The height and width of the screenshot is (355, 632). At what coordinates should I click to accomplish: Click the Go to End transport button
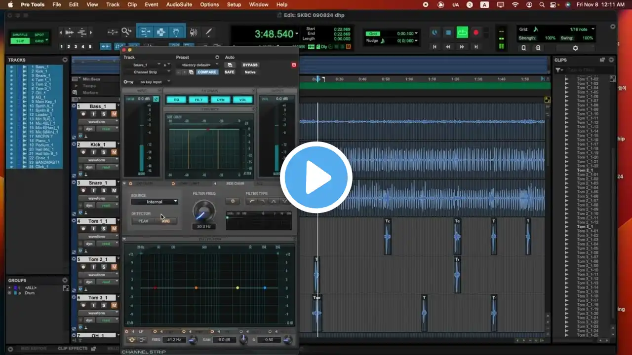coord(476,47)
